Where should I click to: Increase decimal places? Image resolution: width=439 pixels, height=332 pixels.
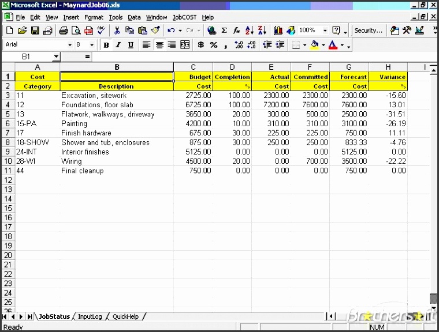239,45
